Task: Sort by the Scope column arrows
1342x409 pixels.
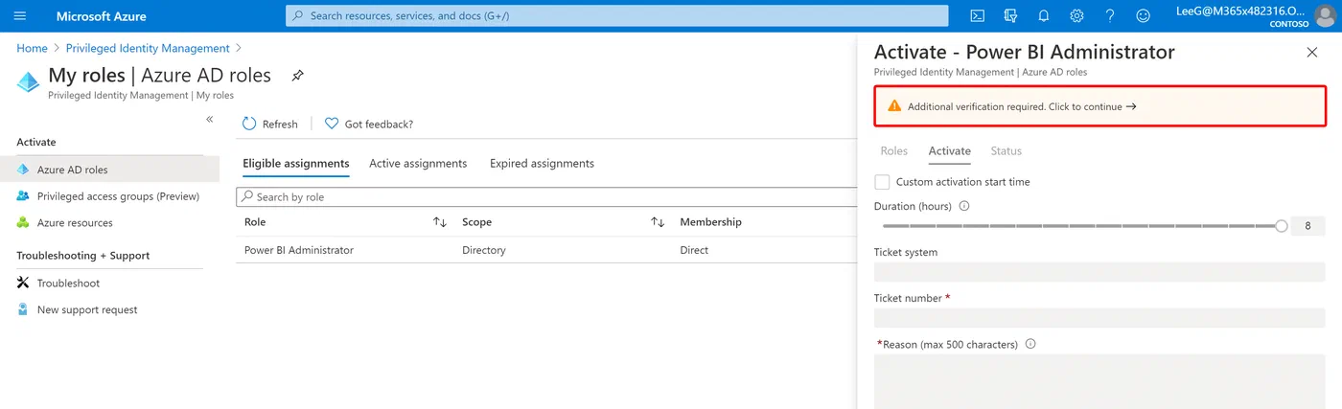Action: coord(658,222)
